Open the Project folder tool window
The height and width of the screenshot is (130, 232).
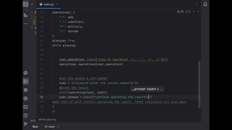(x=26, y=4)
